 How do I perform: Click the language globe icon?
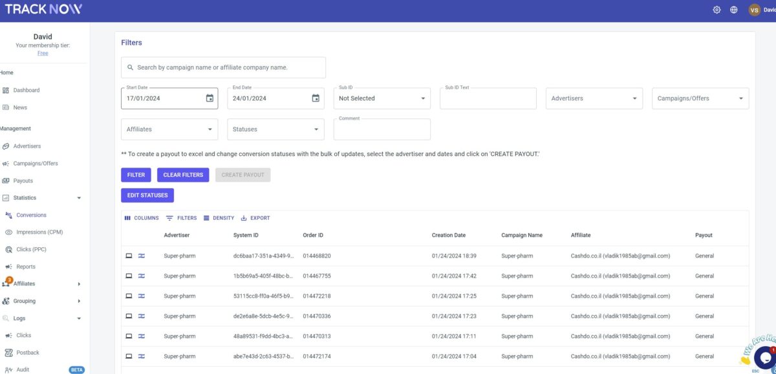[x=733, y=10]
